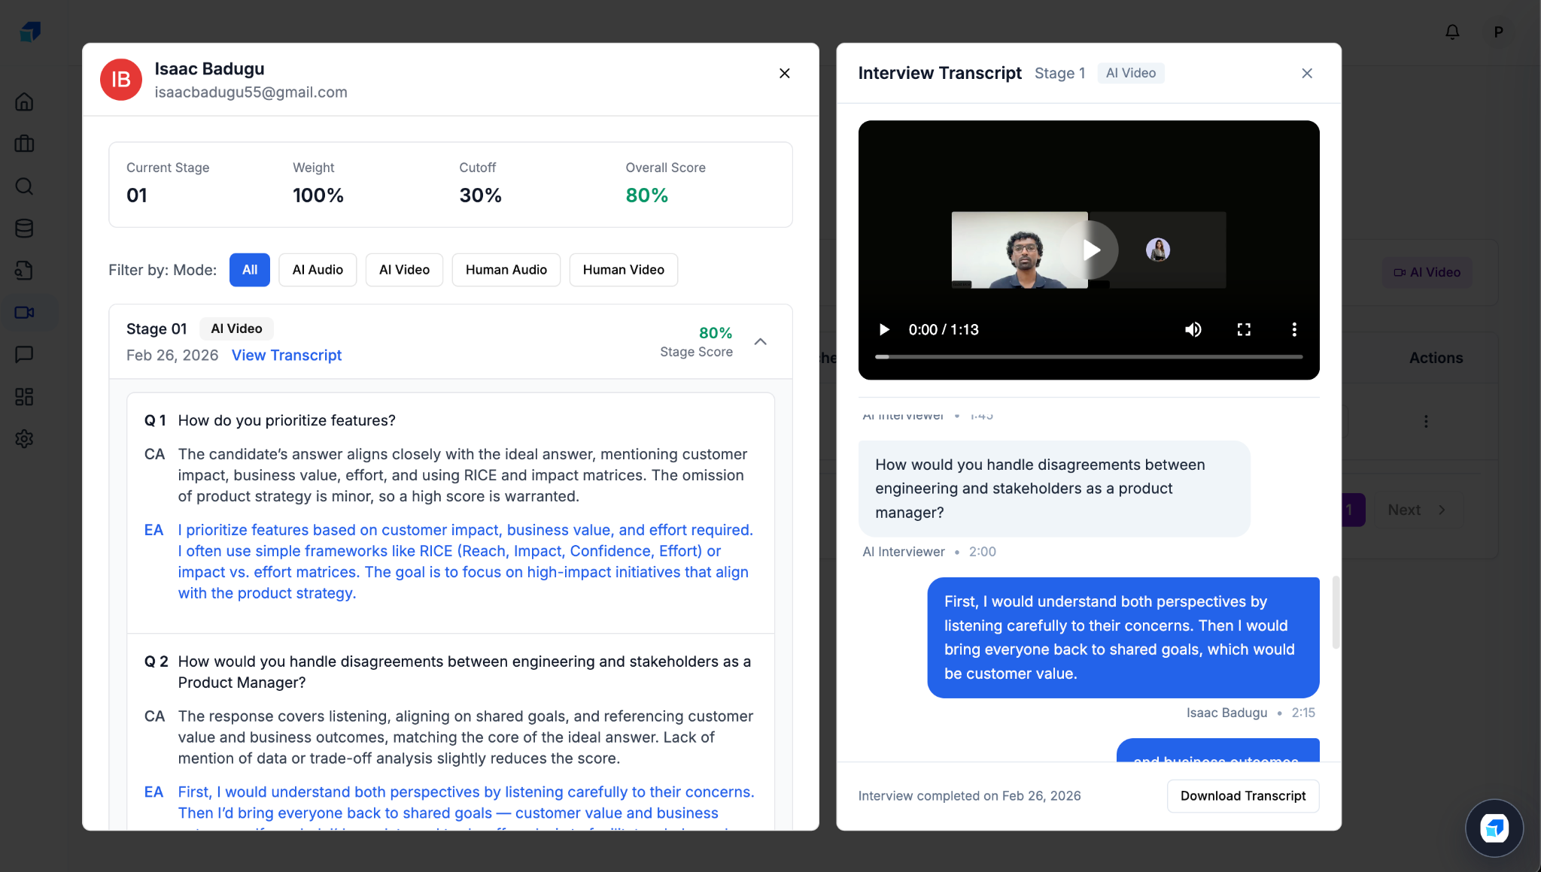Click the Download Transcript button
Viewport: 1541px width, 872px height.
tap(1243, 795)
